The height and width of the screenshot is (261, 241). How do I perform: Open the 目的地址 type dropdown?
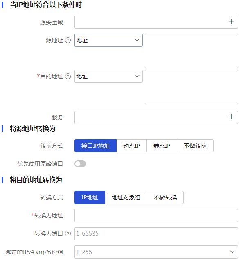pos(108,76)
